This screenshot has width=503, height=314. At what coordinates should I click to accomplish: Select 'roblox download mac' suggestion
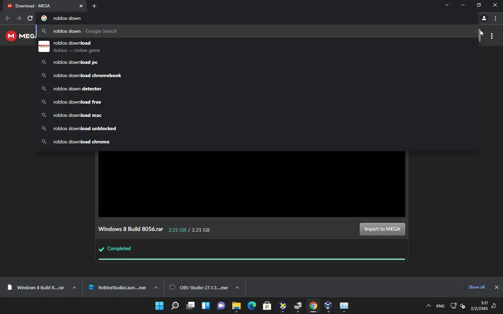coord(257,115)
